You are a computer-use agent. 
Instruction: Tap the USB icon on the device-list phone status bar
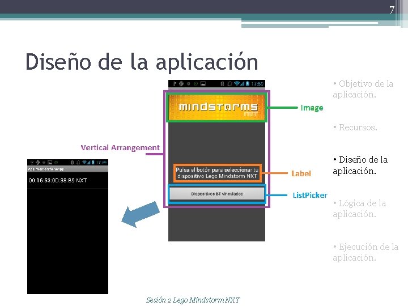click(x=32, y=163)
